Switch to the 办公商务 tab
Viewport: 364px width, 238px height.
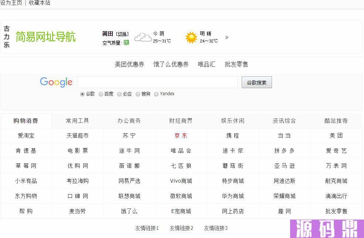pyautogui.click(x=129, y=121)
